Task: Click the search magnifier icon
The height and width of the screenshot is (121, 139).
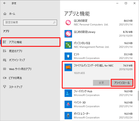Action: click(x=54, y=22)
